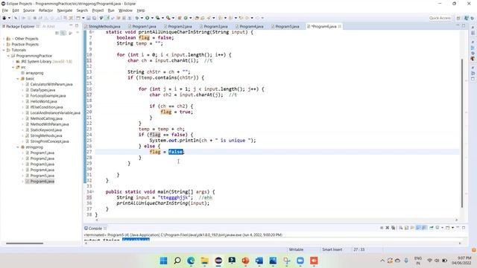The width and height of the screenshot is (477, 268).
Task: Open HelloWorld.java in Package Explorer
Action: [43, 101]
